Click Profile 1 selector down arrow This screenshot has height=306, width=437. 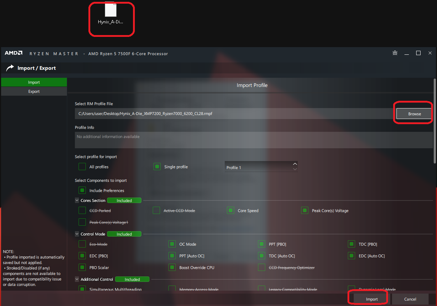[295, 169]
